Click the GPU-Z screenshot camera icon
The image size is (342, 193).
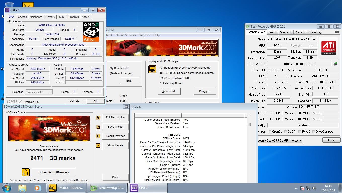tap(337, 32)
